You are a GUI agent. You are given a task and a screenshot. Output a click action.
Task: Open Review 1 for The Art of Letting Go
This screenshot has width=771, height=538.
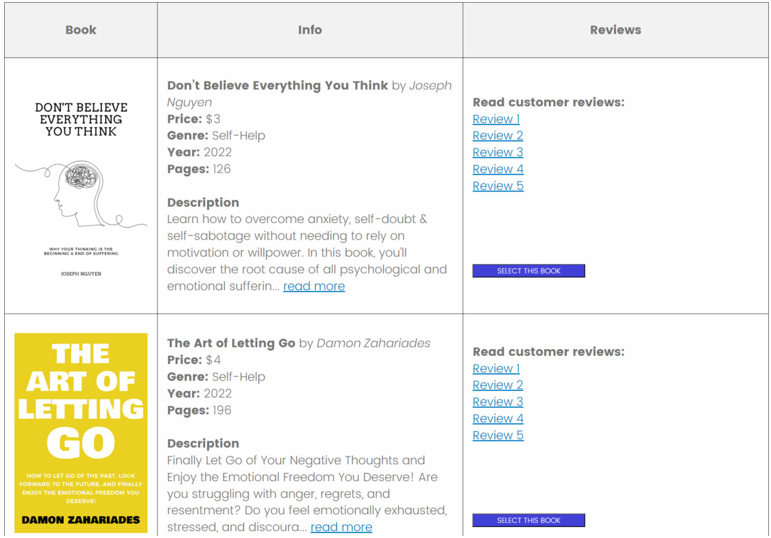496,368
